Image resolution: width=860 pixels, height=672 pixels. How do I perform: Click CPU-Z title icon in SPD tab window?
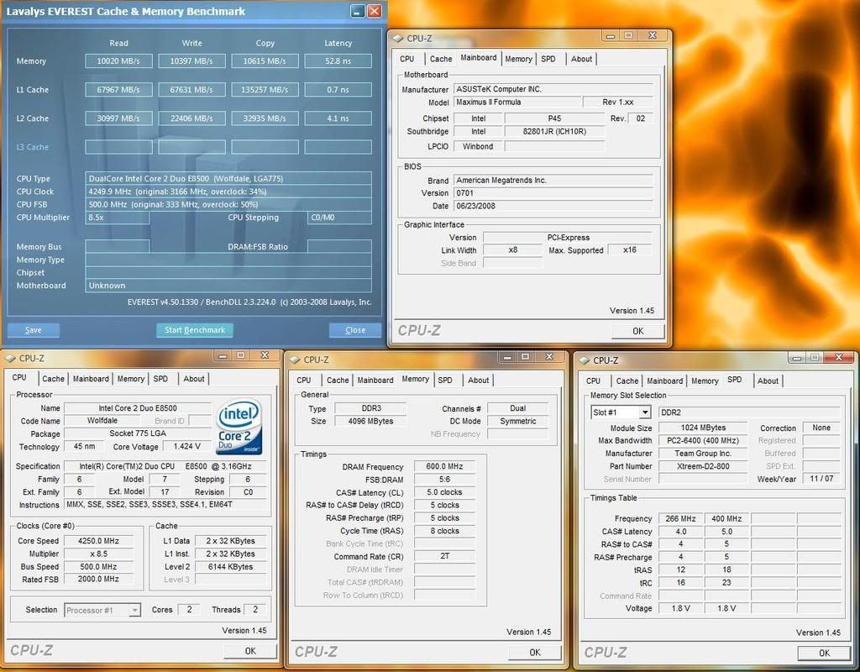tap(585, 360)
